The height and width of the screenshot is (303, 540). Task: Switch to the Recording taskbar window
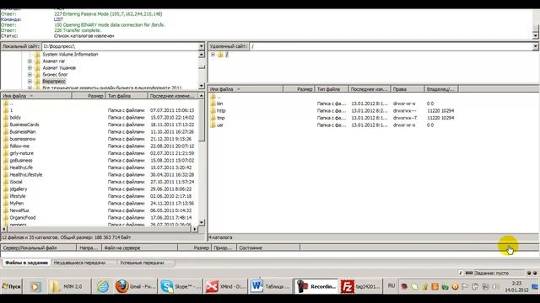(x=316, y=286)
